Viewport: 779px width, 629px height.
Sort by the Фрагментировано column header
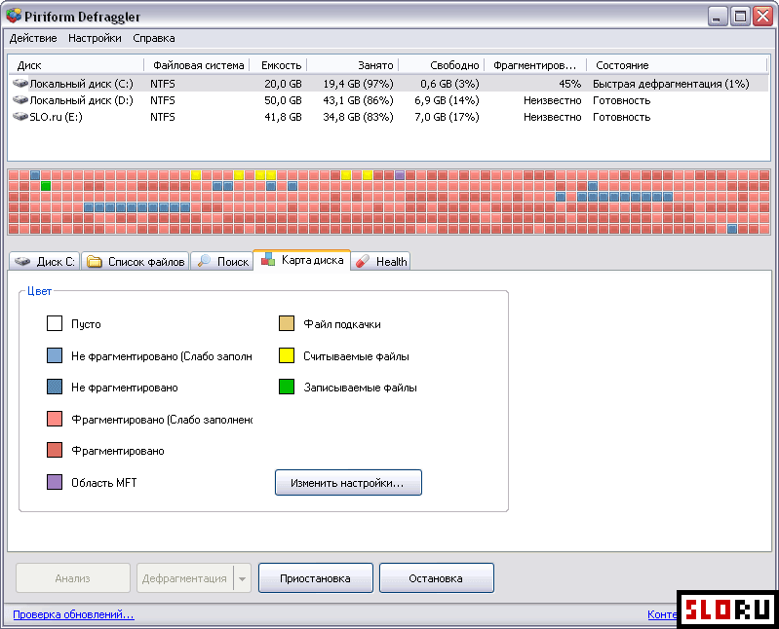(535, 65)
